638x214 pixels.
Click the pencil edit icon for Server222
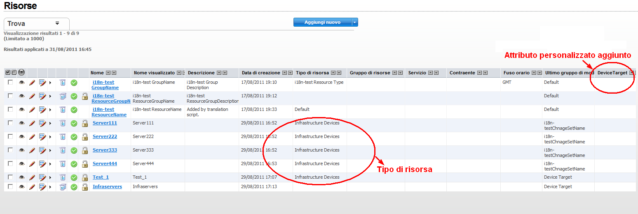pos(32,137)
